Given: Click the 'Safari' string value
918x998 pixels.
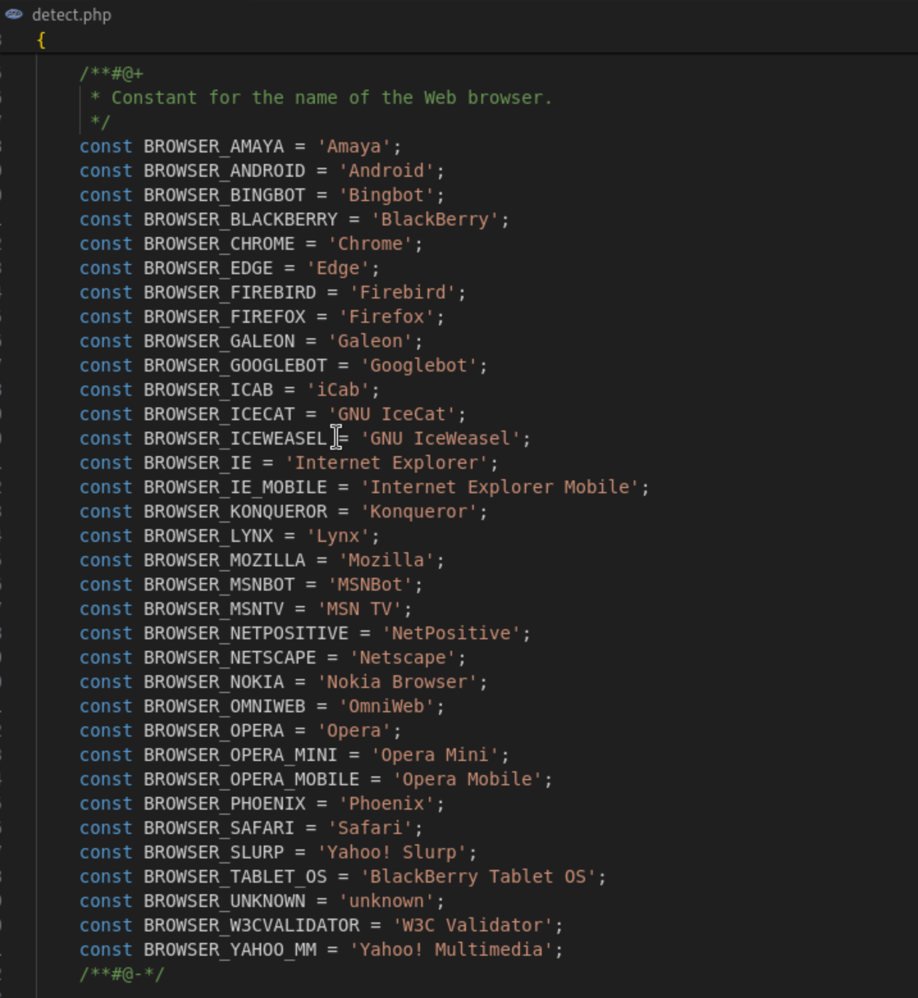Looking at the screenshot, I should pos(370,828).
